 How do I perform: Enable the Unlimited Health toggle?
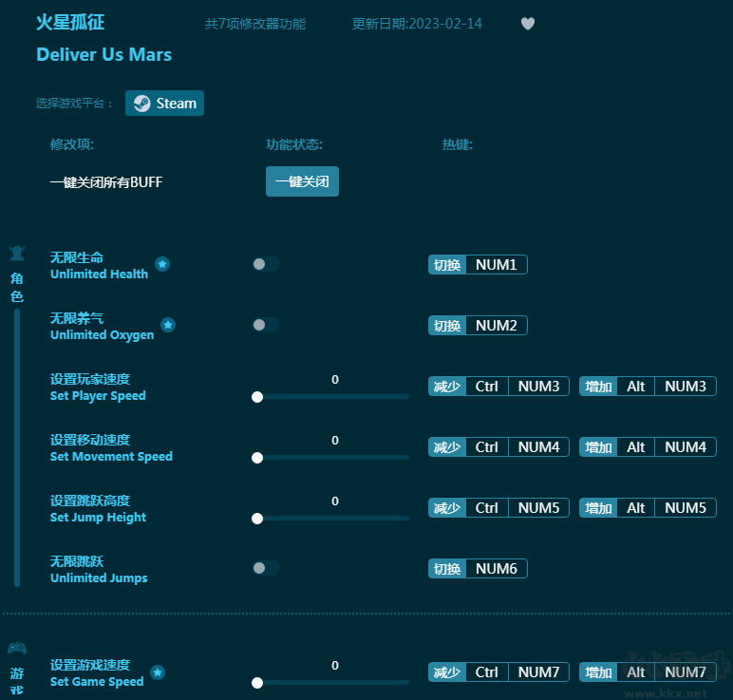pos(265,264)
